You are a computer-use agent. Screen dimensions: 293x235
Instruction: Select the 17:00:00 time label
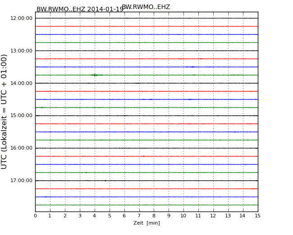point(22,180)
